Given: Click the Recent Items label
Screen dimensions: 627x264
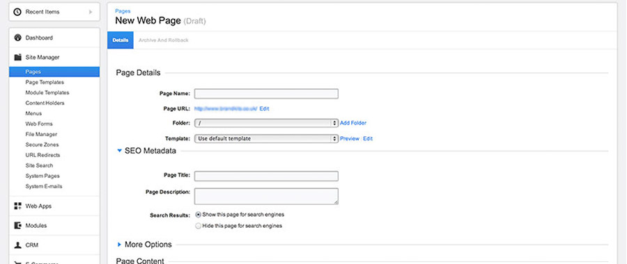Looking at the screenshot, I should click(42, 12).
